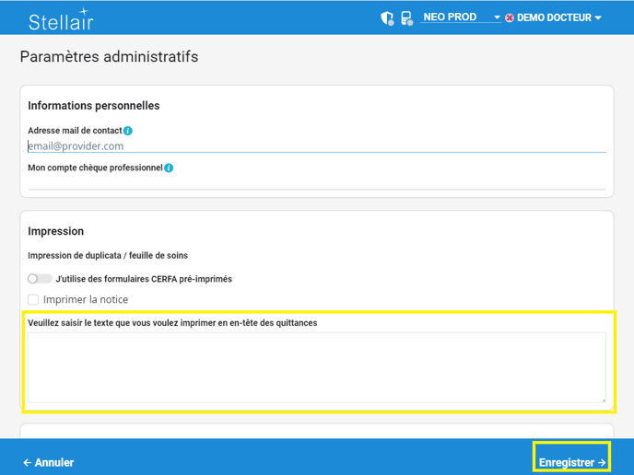Click the Informations personnelles section heading
This screenshot has height=475, width=634.
(x=93, y=106)
